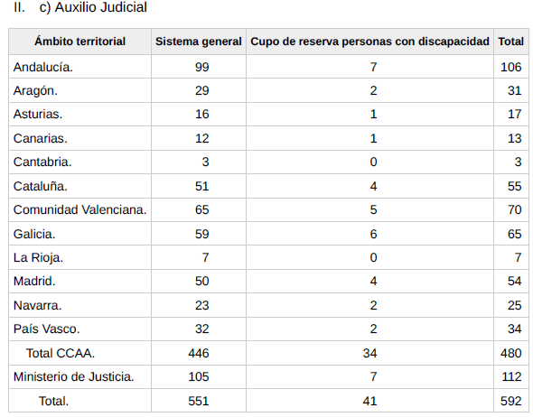Click the Madrid row label
The height and width of the screenshot is (417, 533).
34,281
